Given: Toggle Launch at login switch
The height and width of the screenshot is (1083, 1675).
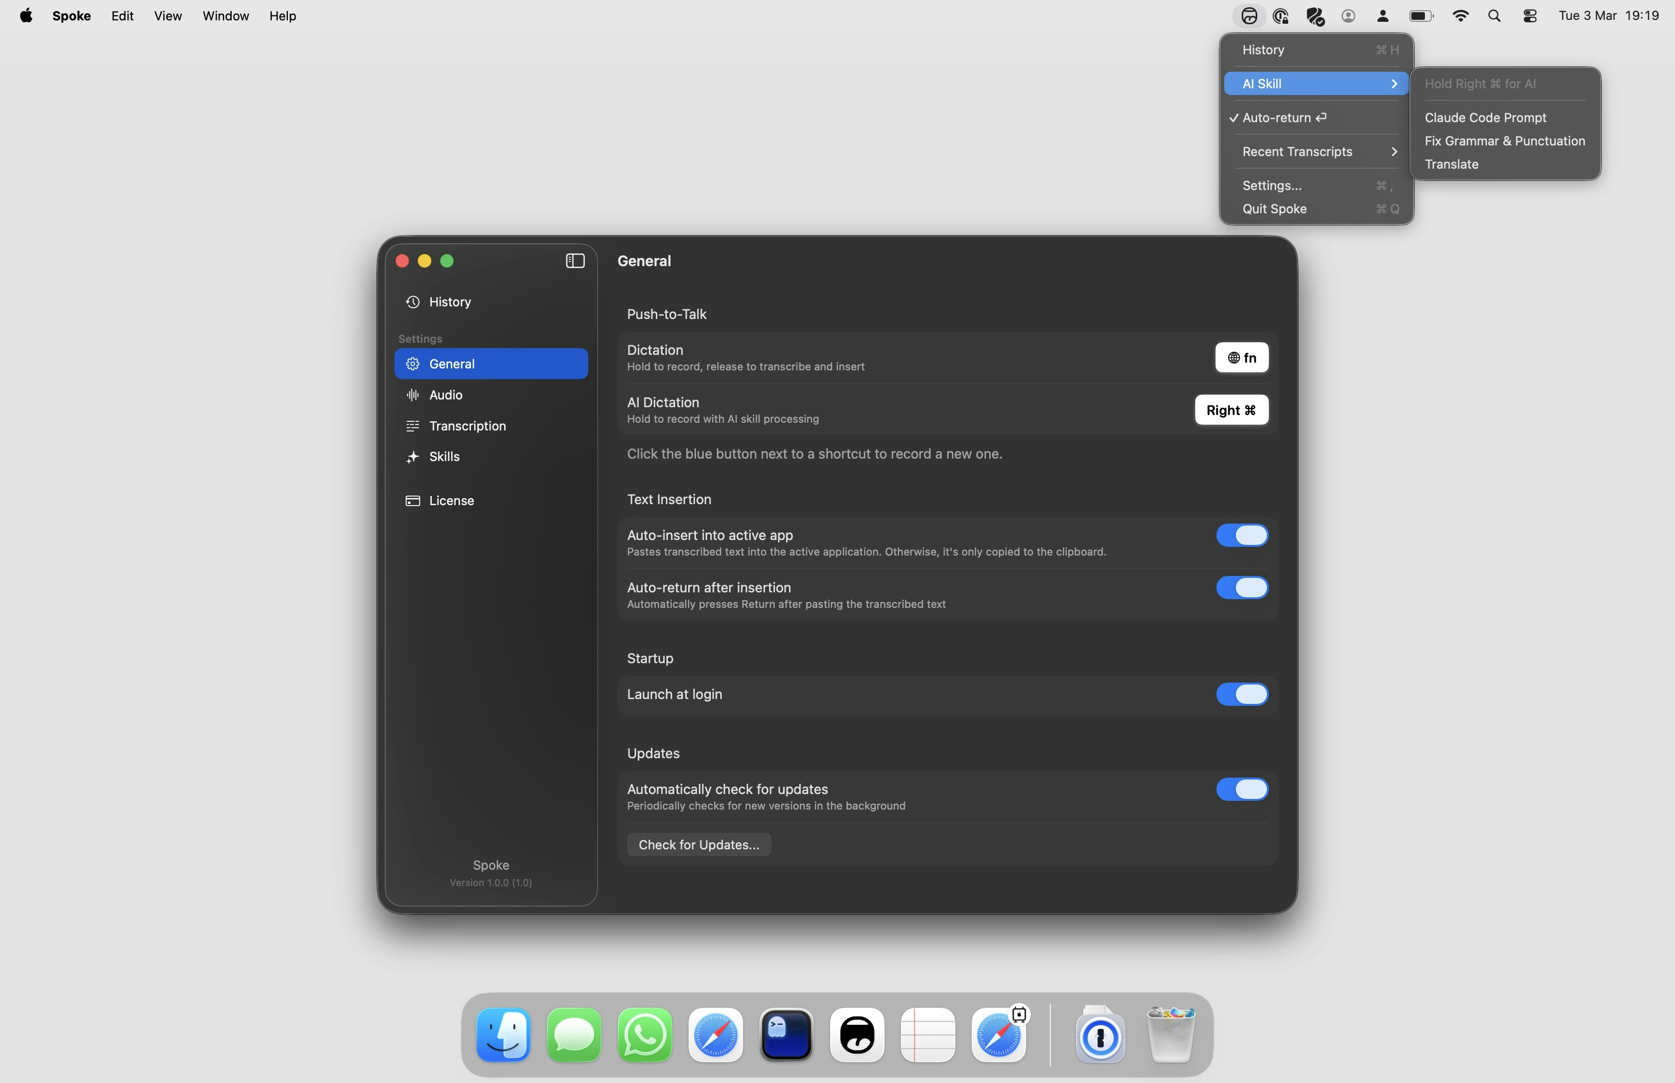Looking at the screenshot, I should (1241, 694).
